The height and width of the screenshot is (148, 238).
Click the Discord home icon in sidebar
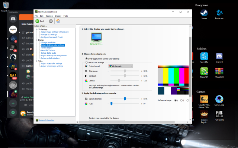(13, 18)
